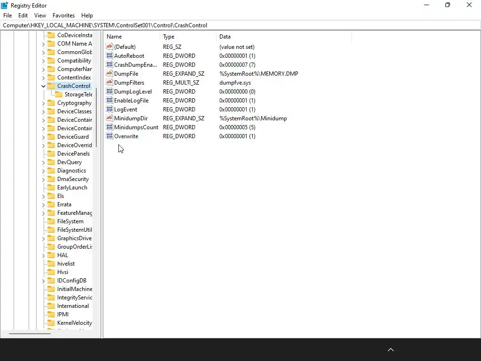481x361 pixels.
Task: Click the LogEvent DWORD icon
Action: click(x=109, y=109)
